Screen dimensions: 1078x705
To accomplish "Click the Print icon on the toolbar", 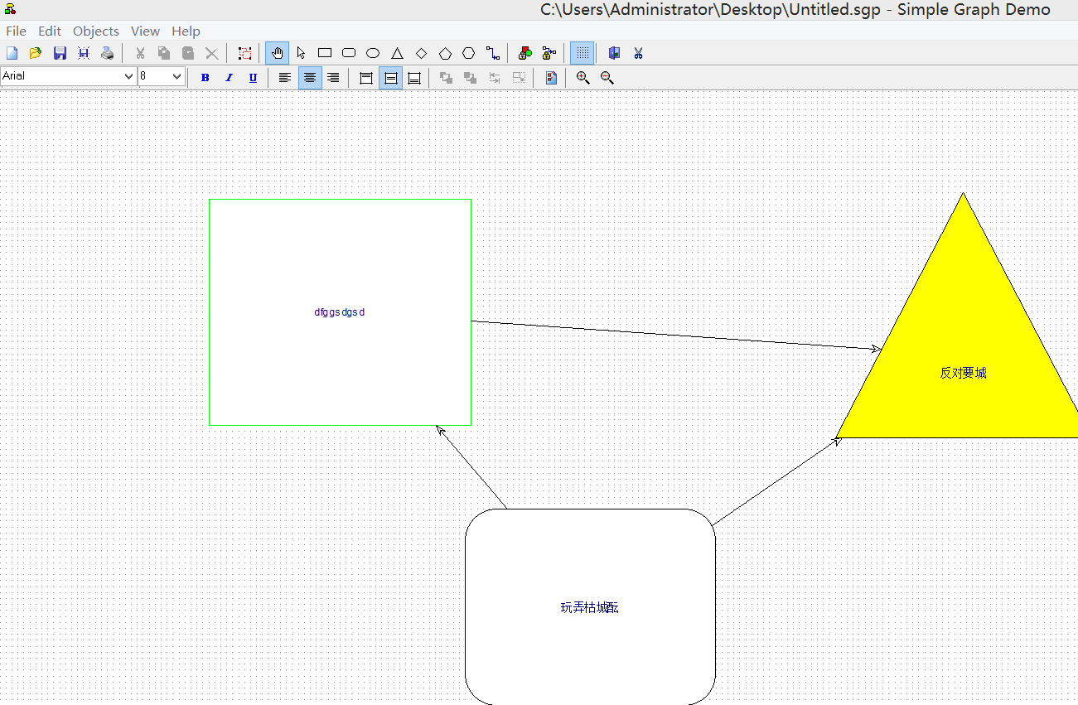I will 108,52.
